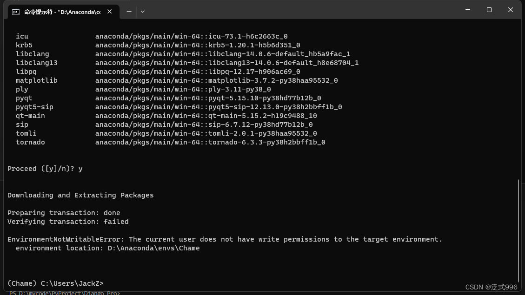Click the Proceed ([y]/n)? y line
Image resolution: width=525 pixels, height=295 pixels.
tap(44, 168)
